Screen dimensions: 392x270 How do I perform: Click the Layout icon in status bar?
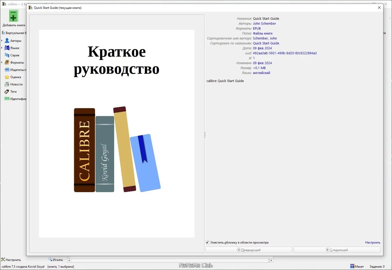[x=352, y=266]
